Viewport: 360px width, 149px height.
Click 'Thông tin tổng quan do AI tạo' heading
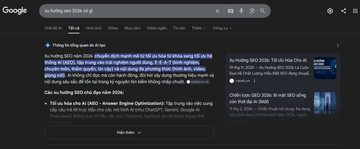(79, 45)
